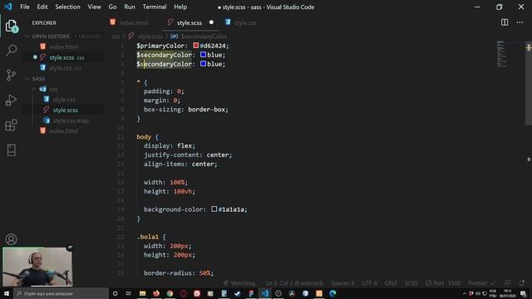The image size is (532, 299).
Task: Collapse the css folder in explorer
Action: [x=63, y=89]
